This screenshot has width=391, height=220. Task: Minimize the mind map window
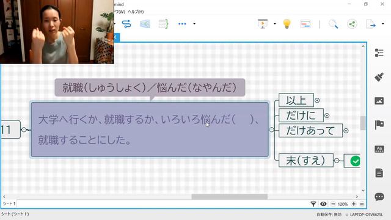point(349,4)
